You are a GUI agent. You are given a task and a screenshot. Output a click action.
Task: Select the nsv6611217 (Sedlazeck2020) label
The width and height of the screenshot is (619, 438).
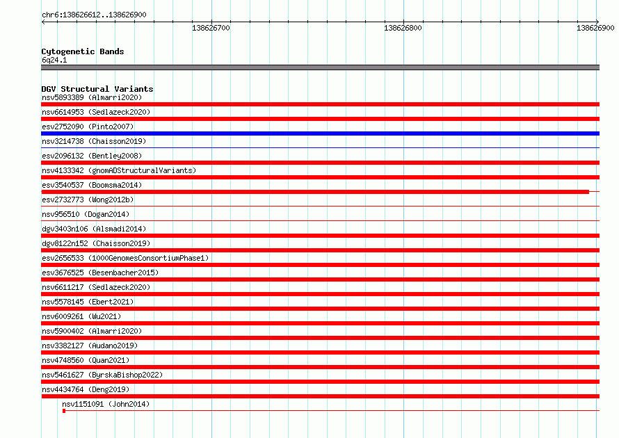[x=96, y=287]
